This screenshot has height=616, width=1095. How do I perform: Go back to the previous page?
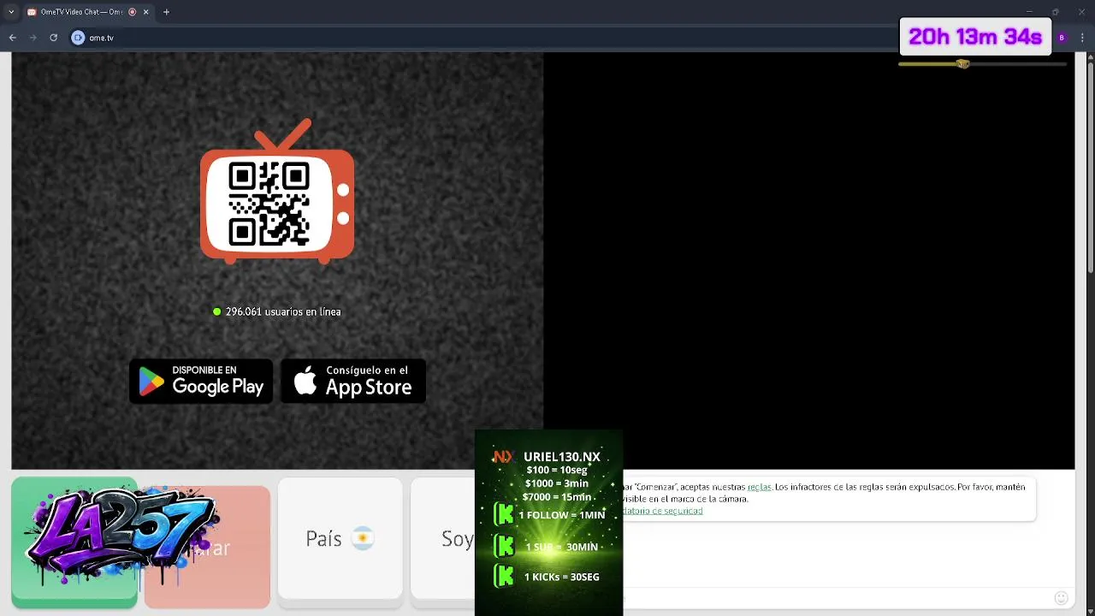12,38
